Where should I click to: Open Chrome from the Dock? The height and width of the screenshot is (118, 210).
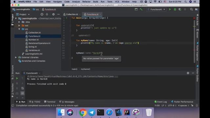(x=83, y=112)
